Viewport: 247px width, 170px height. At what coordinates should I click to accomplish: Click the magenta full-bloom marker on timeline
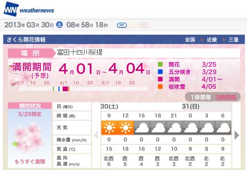pyautogui.click(x=65, y=89)
